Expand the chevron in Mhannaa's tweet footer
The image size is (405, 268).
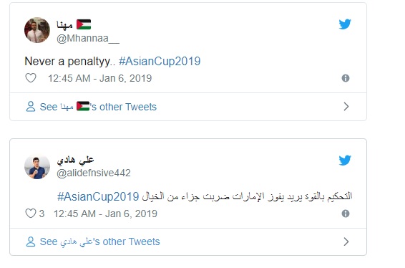click(346, 107)
